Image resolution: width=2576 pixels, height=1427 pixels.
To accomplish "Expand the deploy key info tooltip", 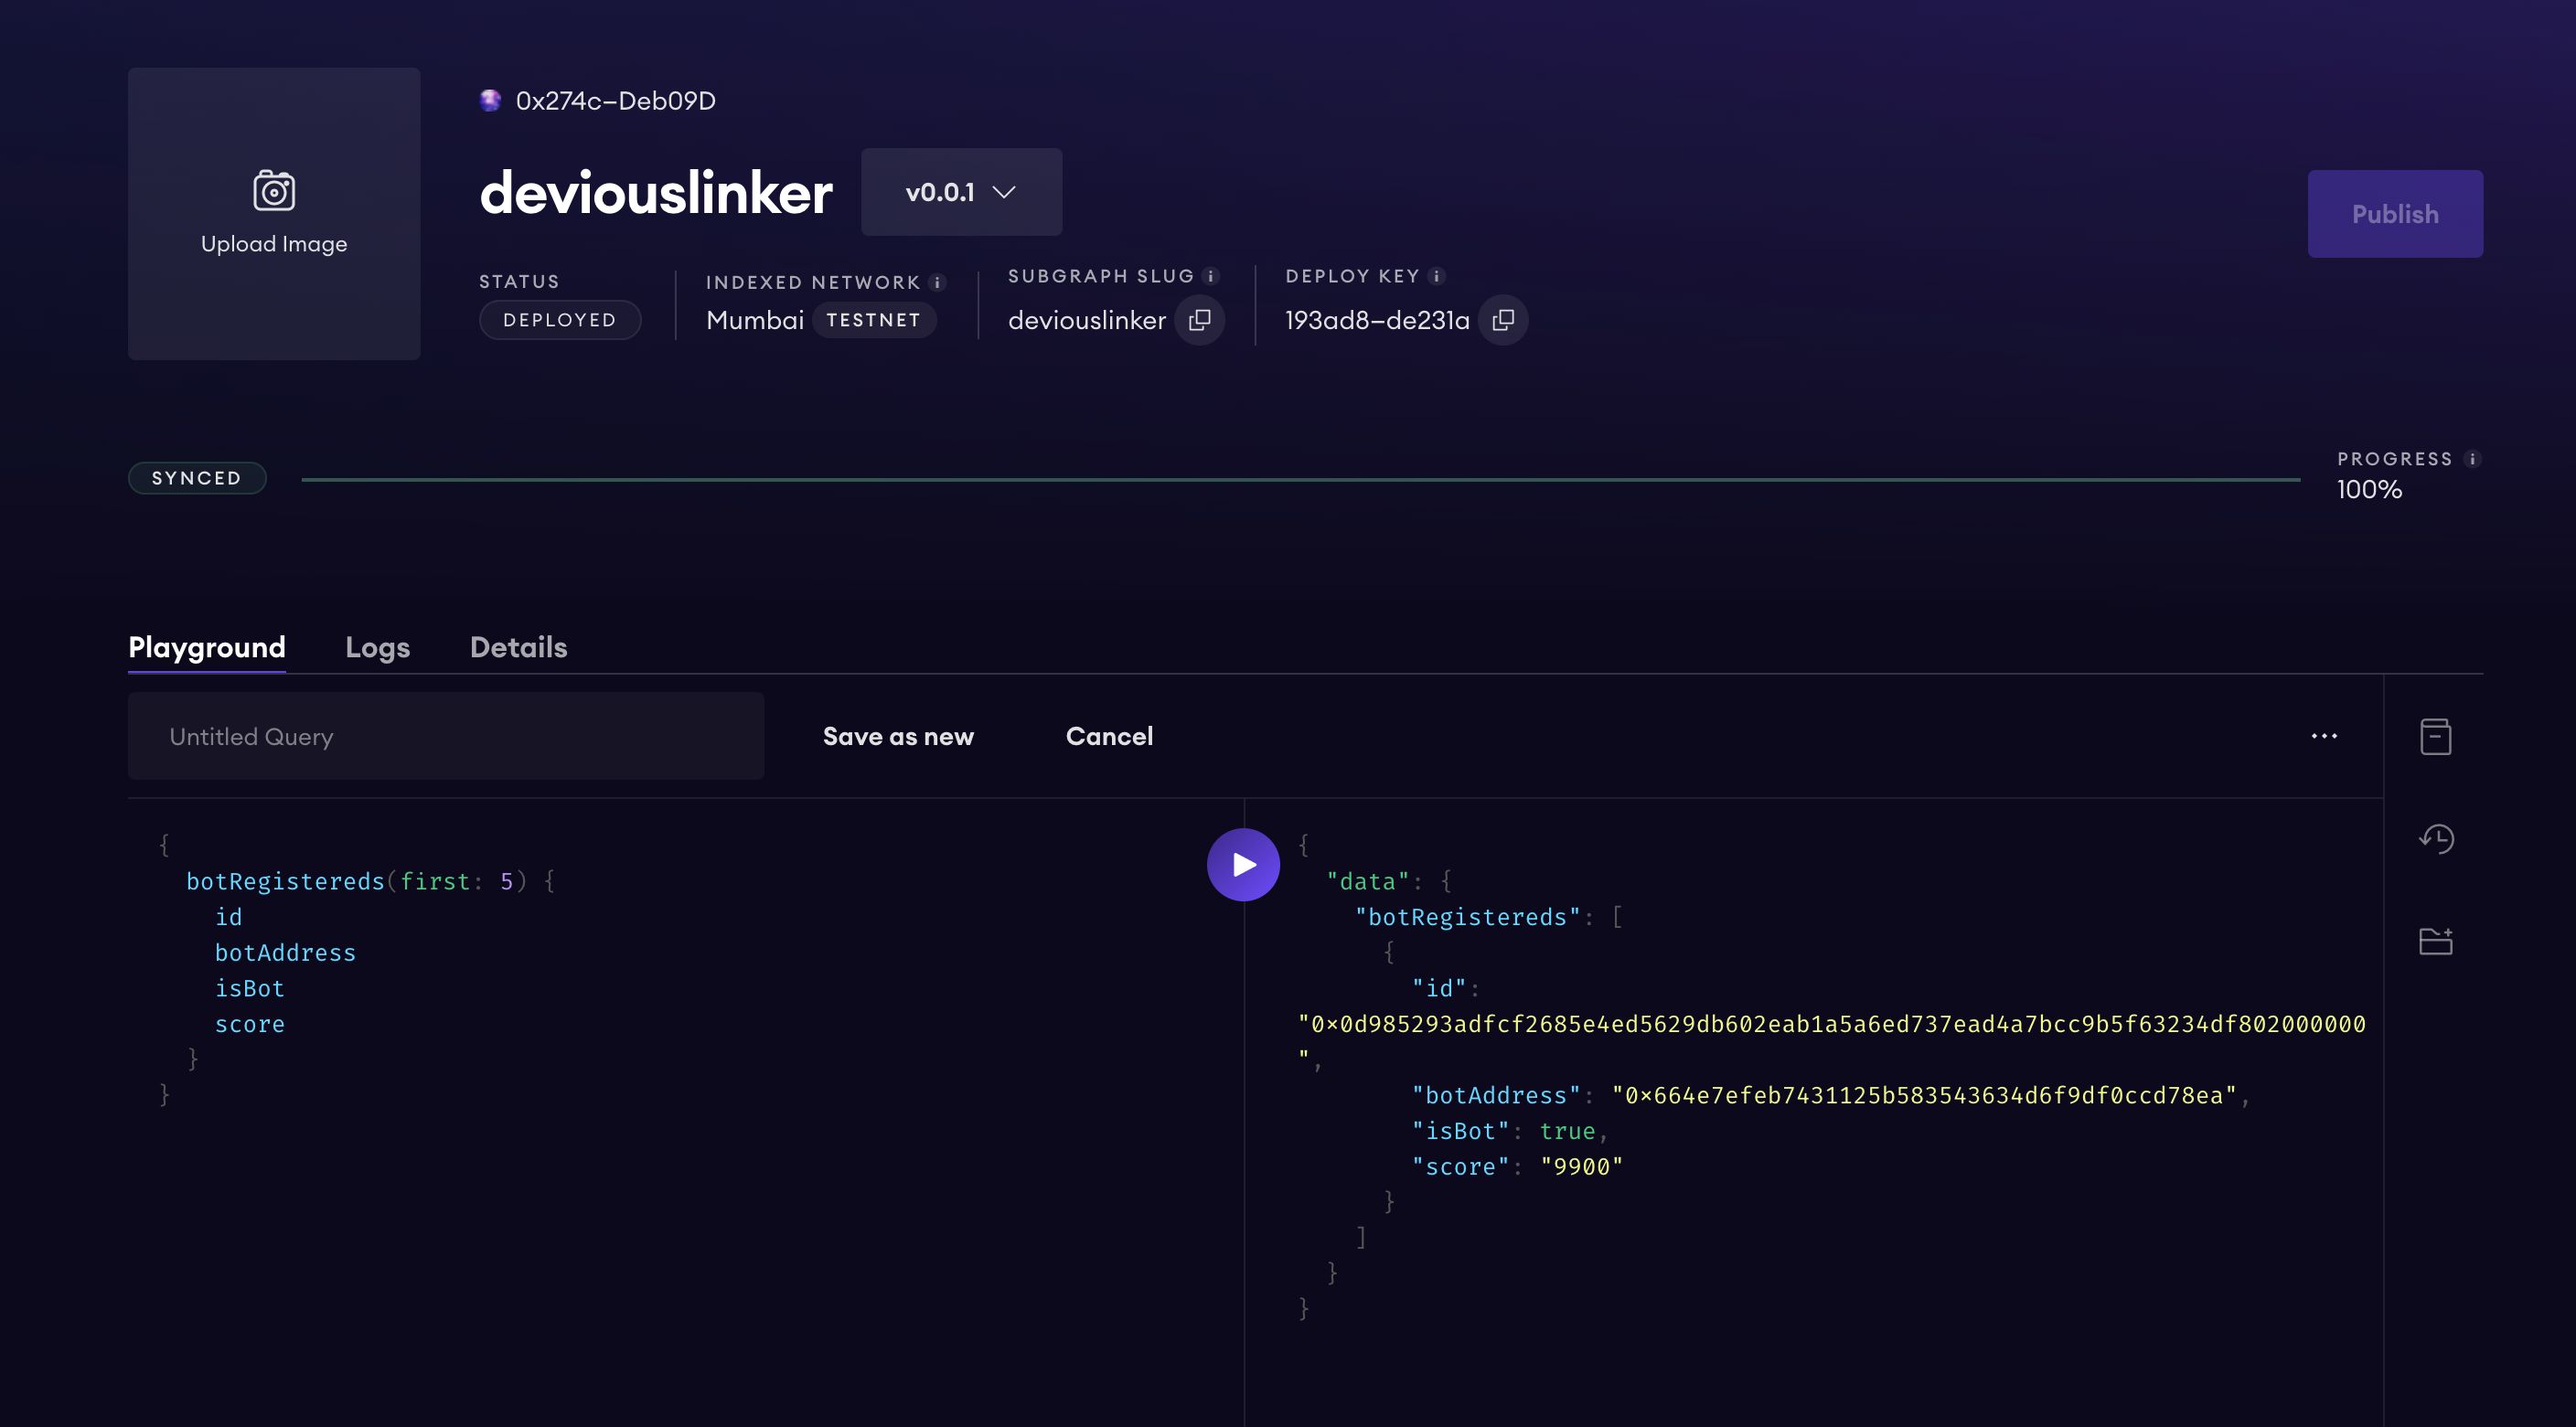I will (x=1438, y=278).
